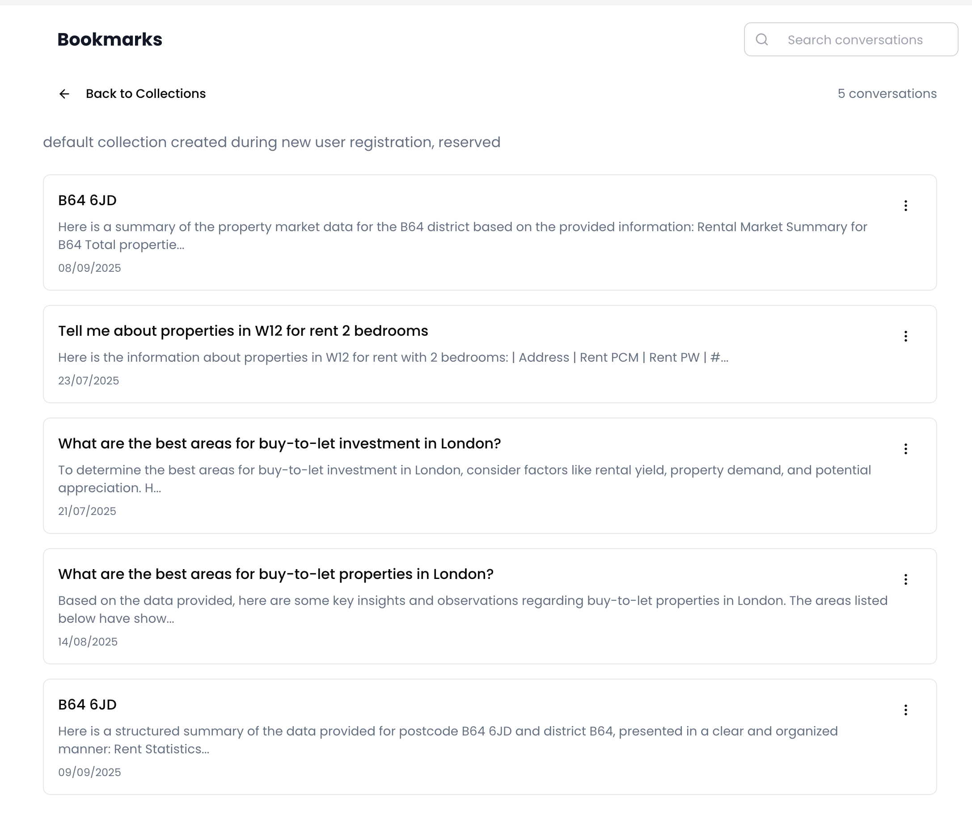Click the magnifying glass search icon
This screenshot has width=972, height=828.
point(762,39)
